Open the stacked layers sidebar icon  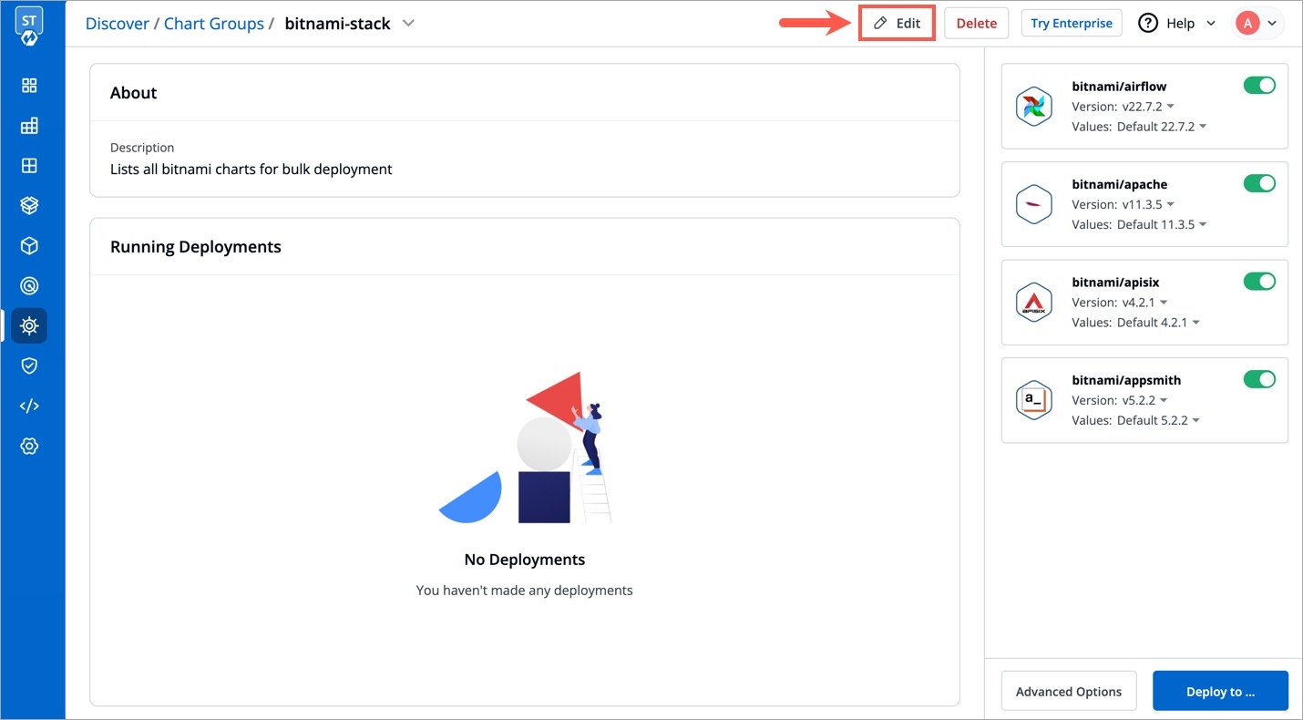click(29, 206)
